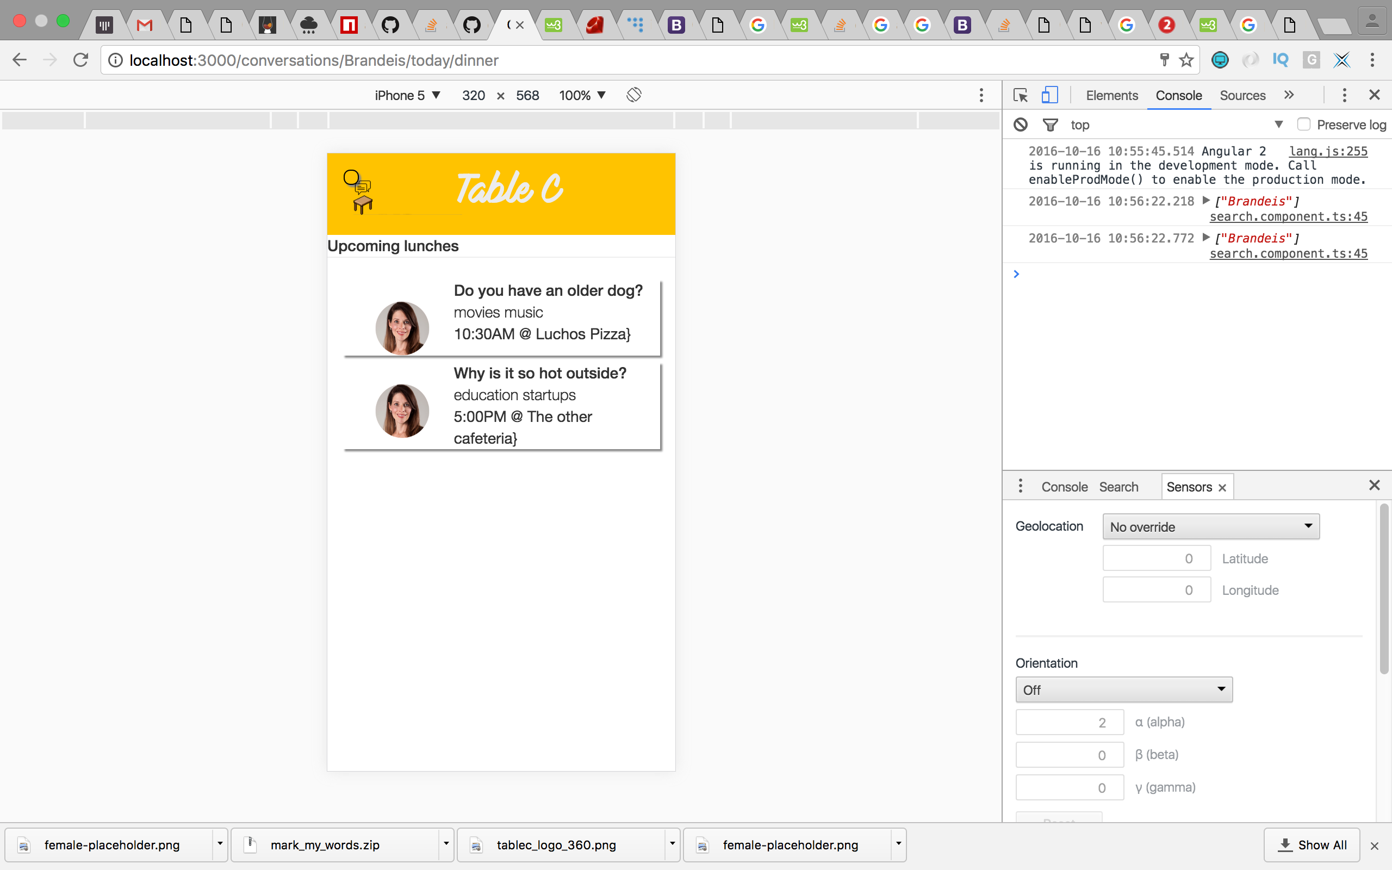Click the clear console icon
Viewport: 1392px width, 870px height.
coord(1021,125)
